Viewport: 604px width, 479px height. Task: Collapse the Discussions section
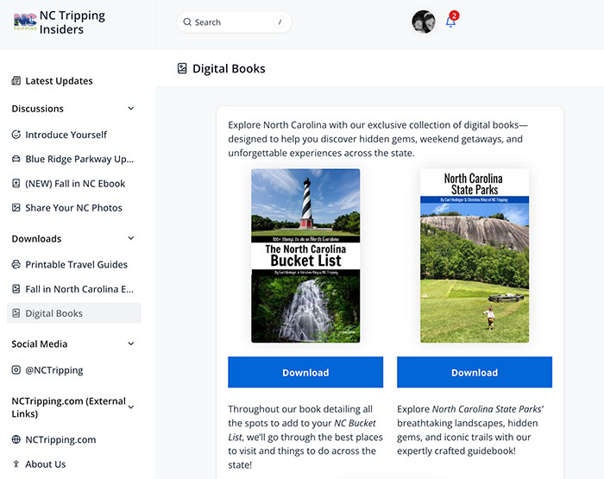pos(131,108)
